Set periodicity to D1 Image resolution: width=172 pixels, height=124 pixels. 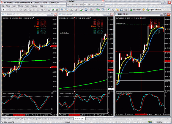(94, 4)
